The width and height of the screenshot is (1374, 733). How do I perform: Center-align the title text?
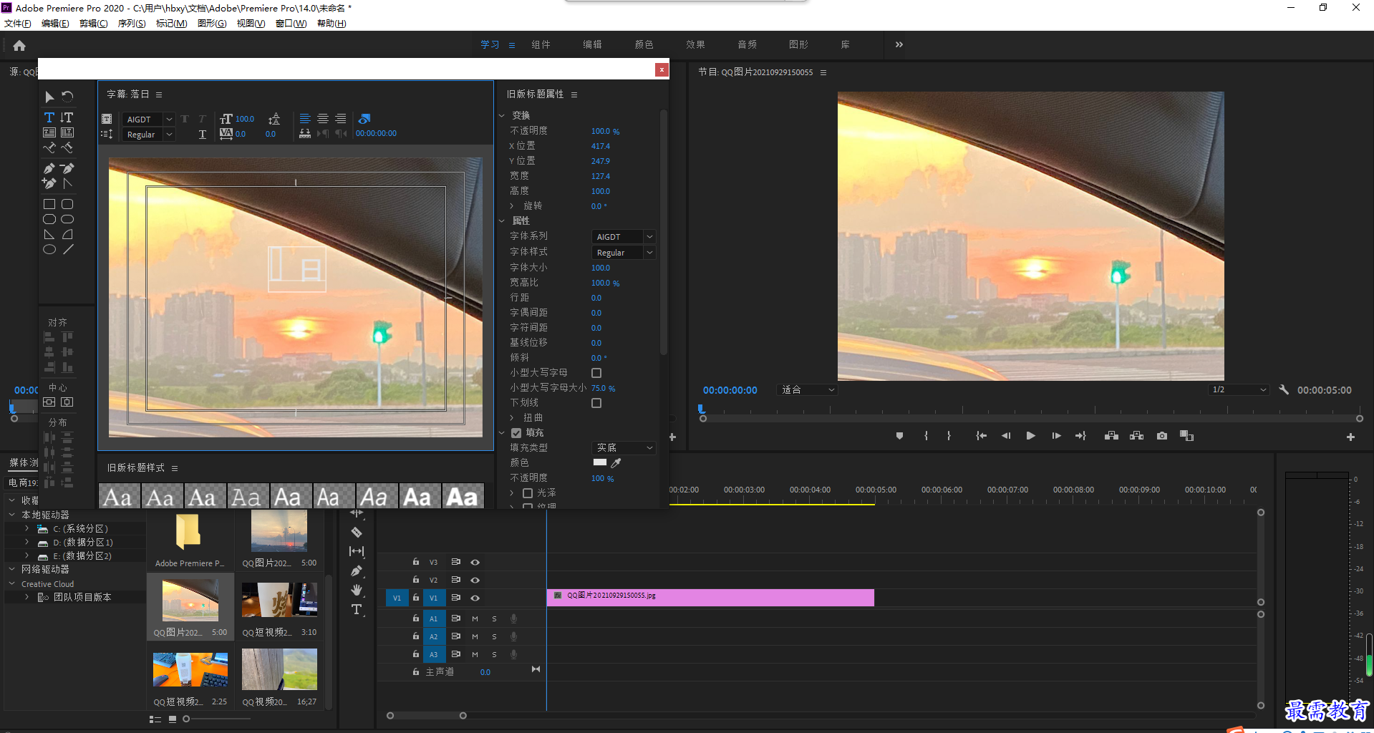323,119
